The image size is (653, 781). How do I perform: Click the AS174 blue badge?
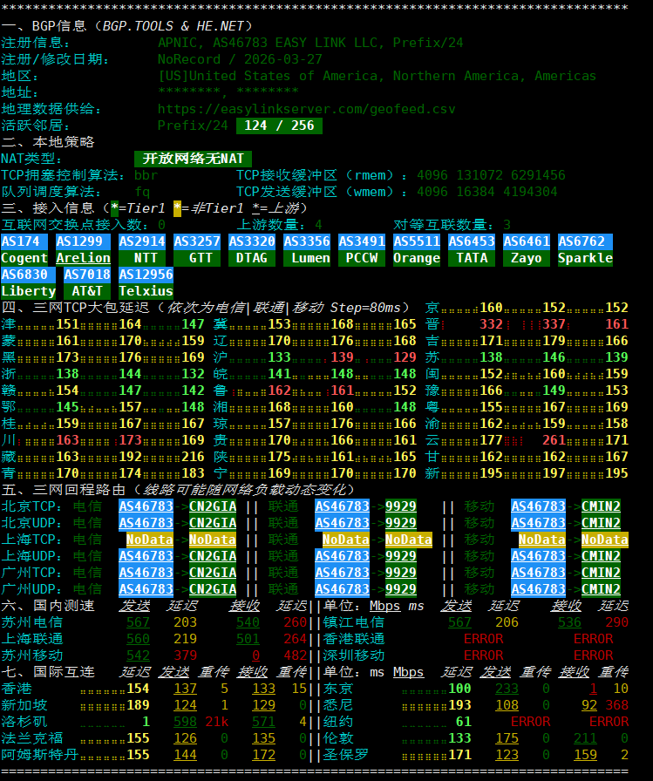coord(24,241)
